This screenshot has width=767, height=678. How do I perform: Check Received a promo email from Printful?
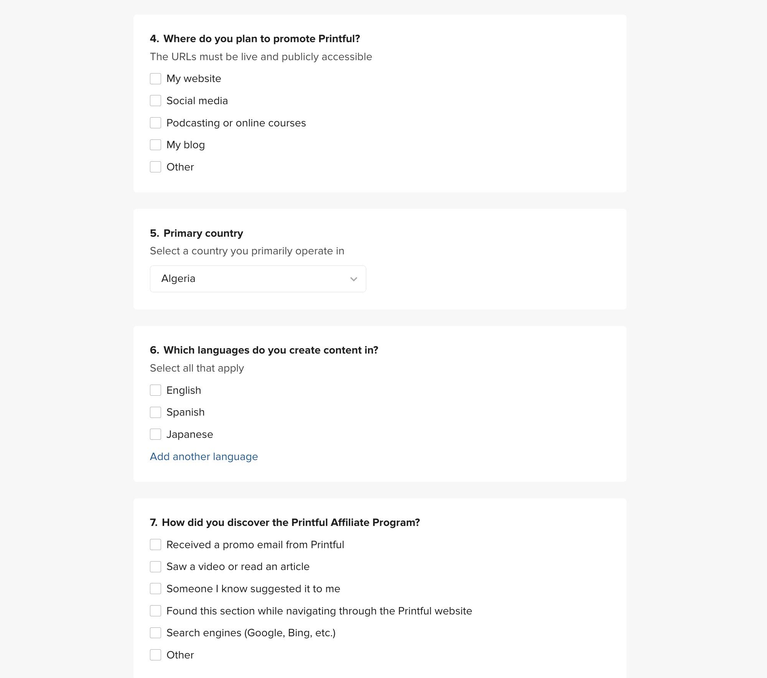click(x=155, y=545)
